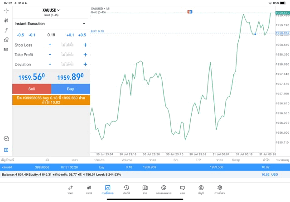290x202 pixels.
Task: Decrease Stop Loss with minus
Action: pyautogui.click(x=50, y=45)
